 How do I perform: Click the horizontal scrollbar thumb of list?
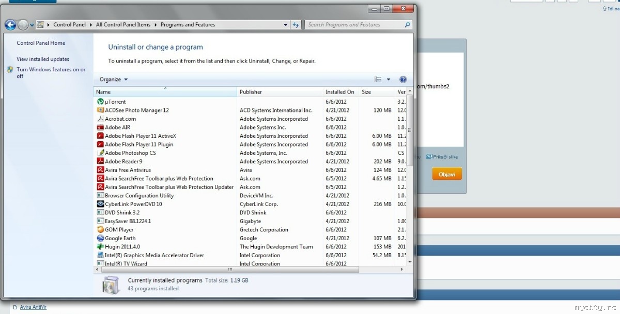click(x=231, y=269)
